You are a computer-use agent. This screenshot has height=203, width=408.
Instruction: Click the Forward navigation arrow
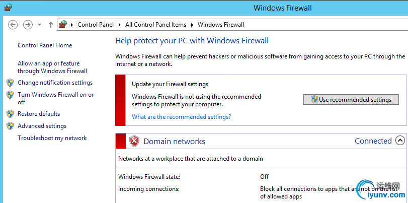[x=28, y=24]
